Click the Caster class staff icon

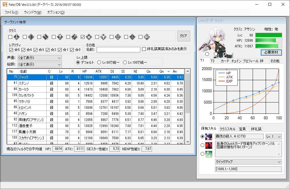(74, 37)
